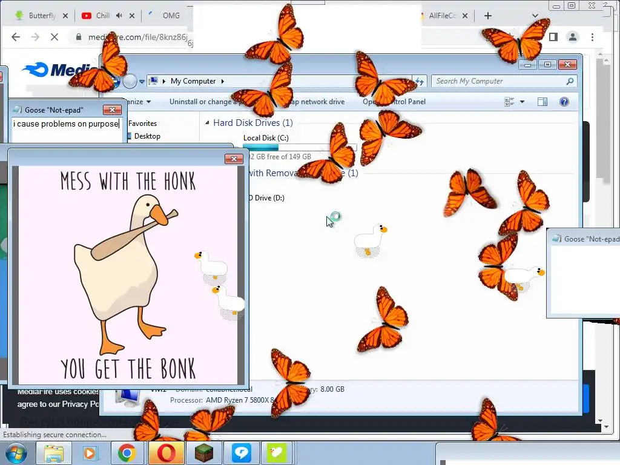Image resolution: width=620 pixels, height=465 pixels.
Task: Click the goose meme image
Action: (128, 275)
